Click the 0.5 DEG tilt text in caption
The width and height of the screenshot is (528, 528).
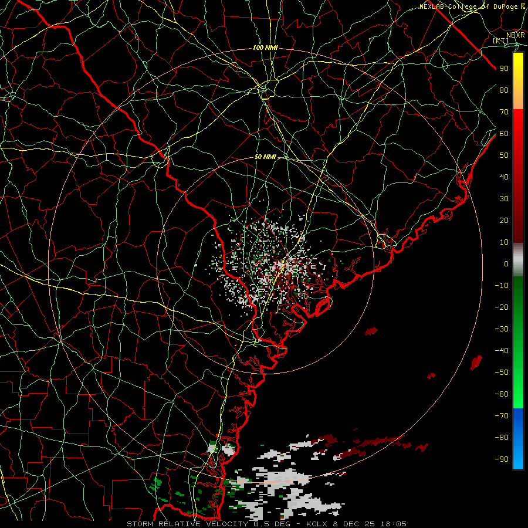(x=273, y=524)
